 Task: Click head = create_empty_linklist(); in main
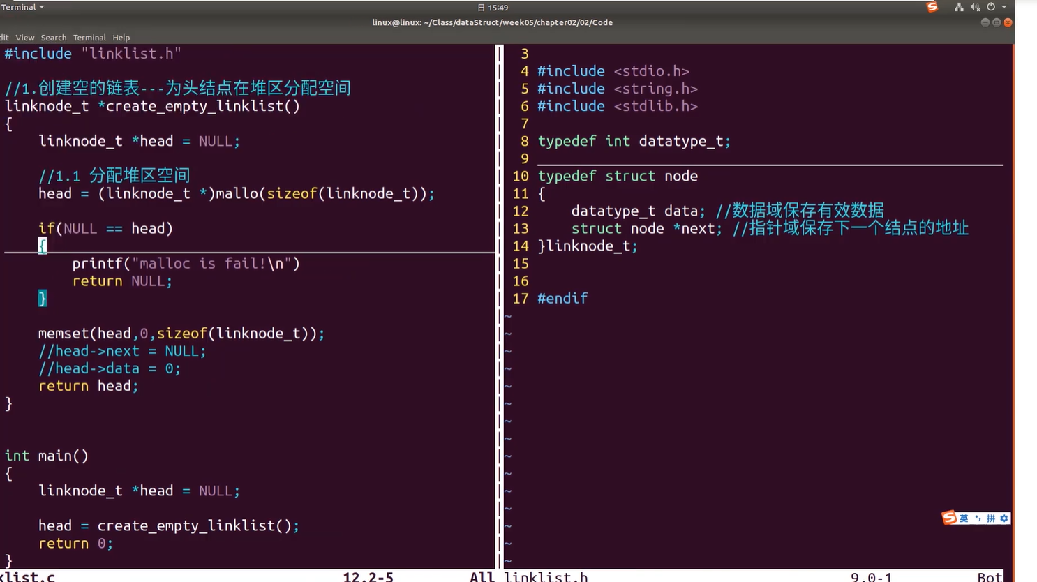pyautogui.click(x=169, y=526)
